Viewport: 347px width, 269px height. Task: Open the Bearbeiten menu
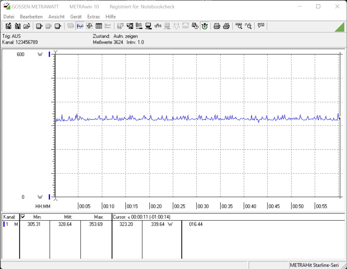pyautogui.click(x=31, y=17)
